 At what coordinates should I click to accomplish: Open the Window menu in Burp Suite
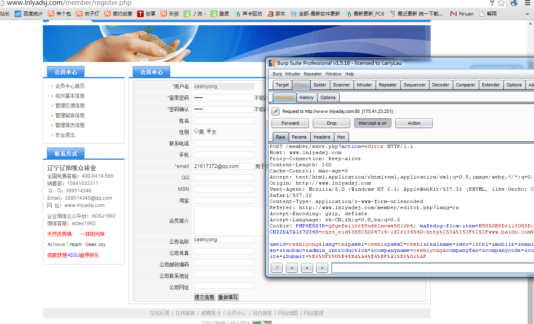[x=333, y=74]
